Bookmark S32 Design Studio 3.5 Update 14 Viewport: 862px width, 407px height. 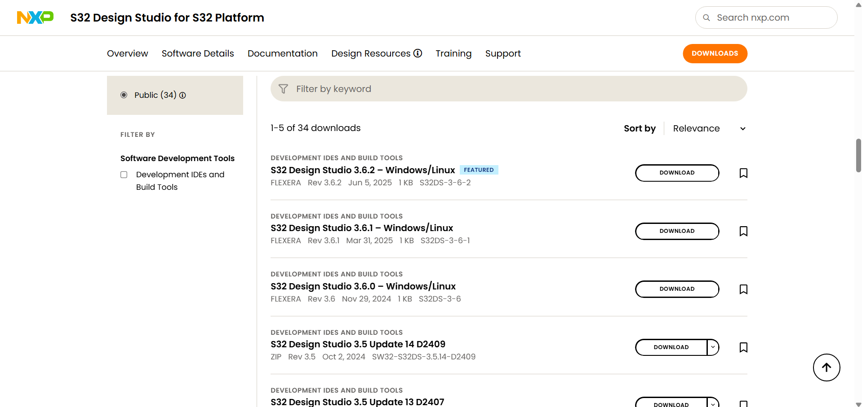743,347
